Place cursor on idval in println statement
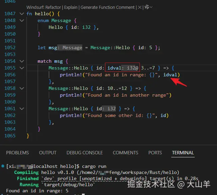Screen dimensions: 217x195 pos(170,75)
